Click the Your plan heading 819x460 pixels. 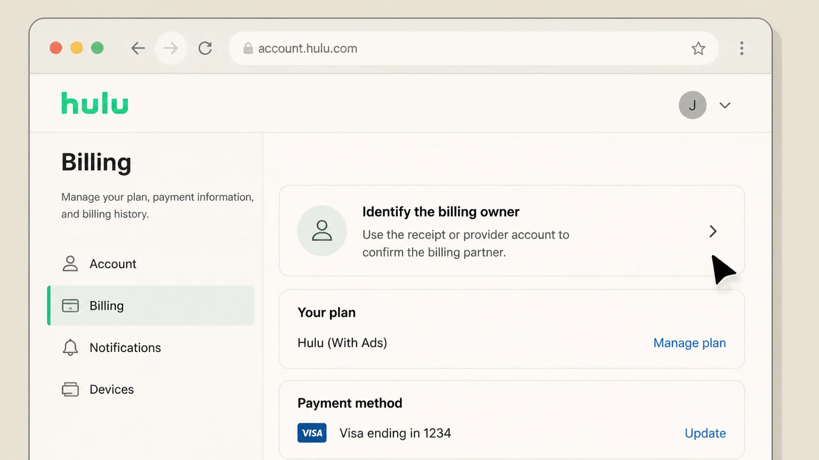(x=326, y=313)
